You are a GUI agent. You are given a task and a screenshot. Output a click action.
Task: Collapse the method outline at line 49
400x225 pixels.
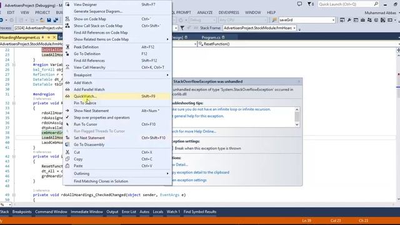pos(14,195)
